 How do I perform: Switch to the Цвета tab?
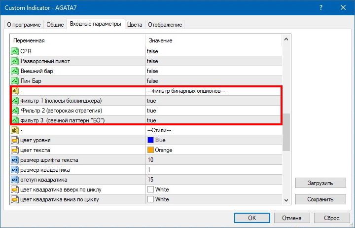[135, 25]
